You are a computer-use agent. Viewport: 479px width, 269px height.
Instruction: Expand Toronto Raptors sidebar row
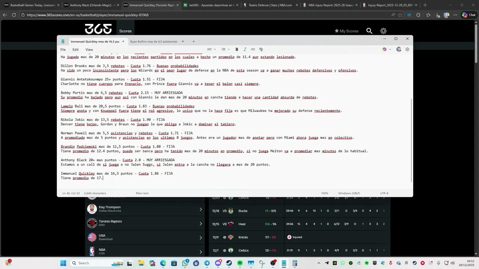144,223
